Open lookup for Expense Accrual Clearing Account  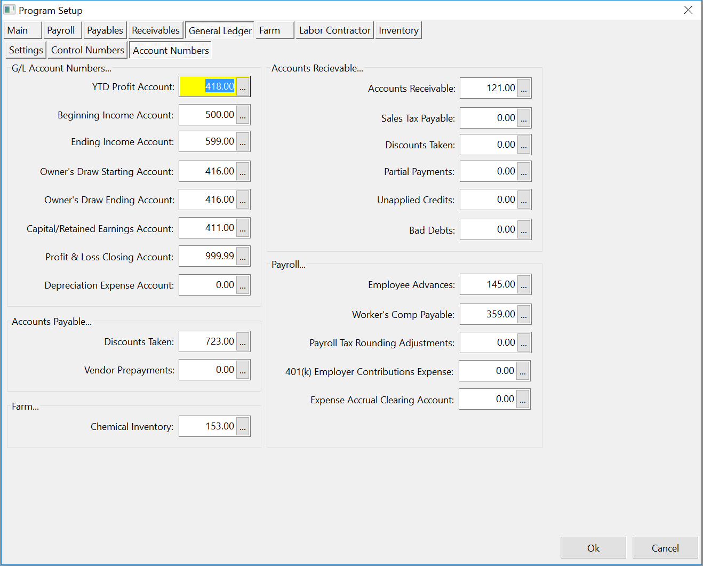click(523, 399)
